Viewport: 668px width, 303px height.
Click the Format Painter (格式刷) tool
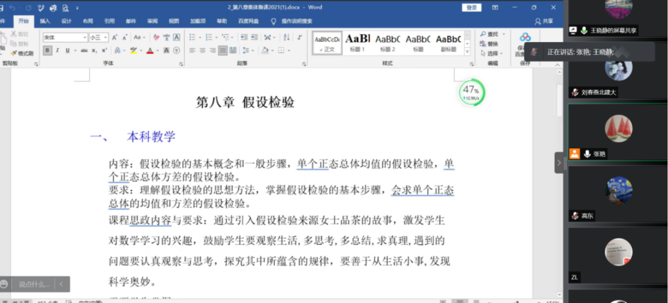[x=22, y=53]
